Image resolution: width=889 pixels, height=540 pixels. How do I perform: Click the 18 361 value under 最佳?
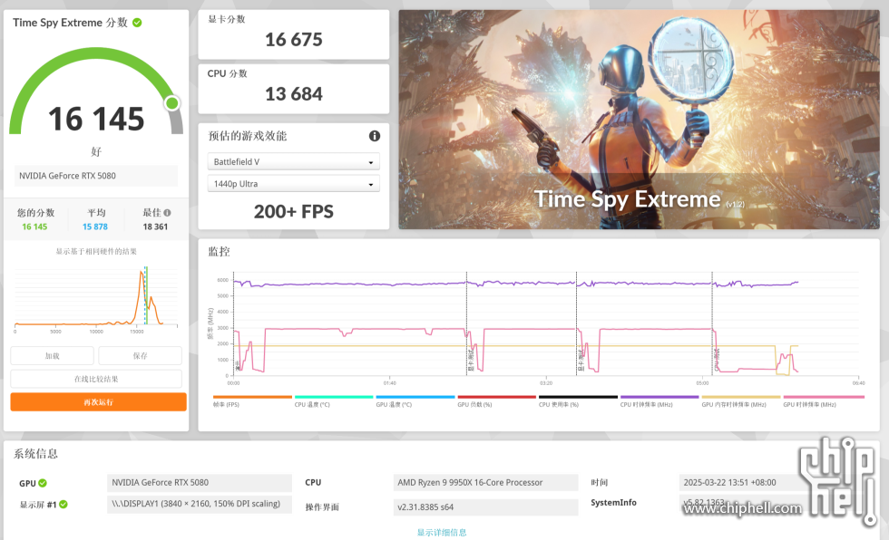155,227
